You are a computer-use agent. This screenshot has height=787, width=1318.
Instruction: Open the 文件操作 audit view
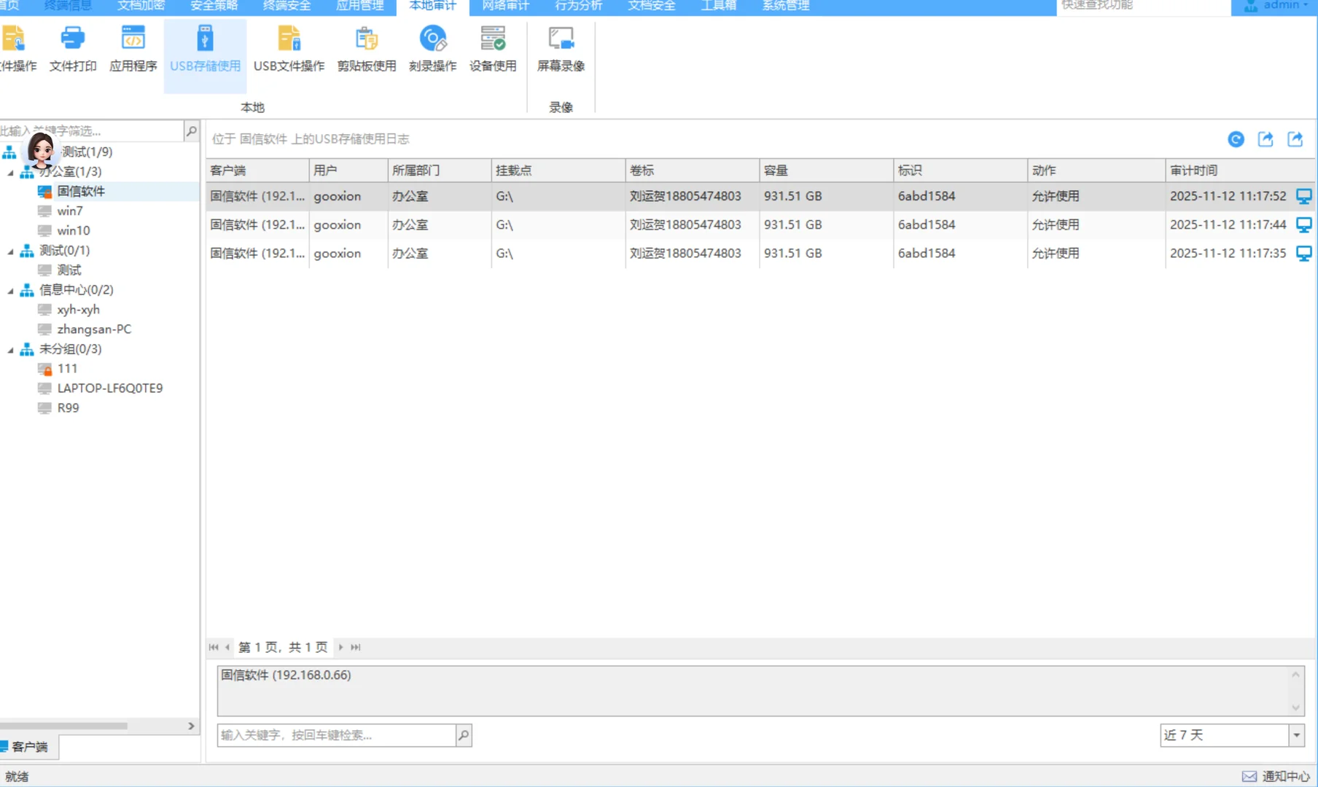tap(17, 50)
